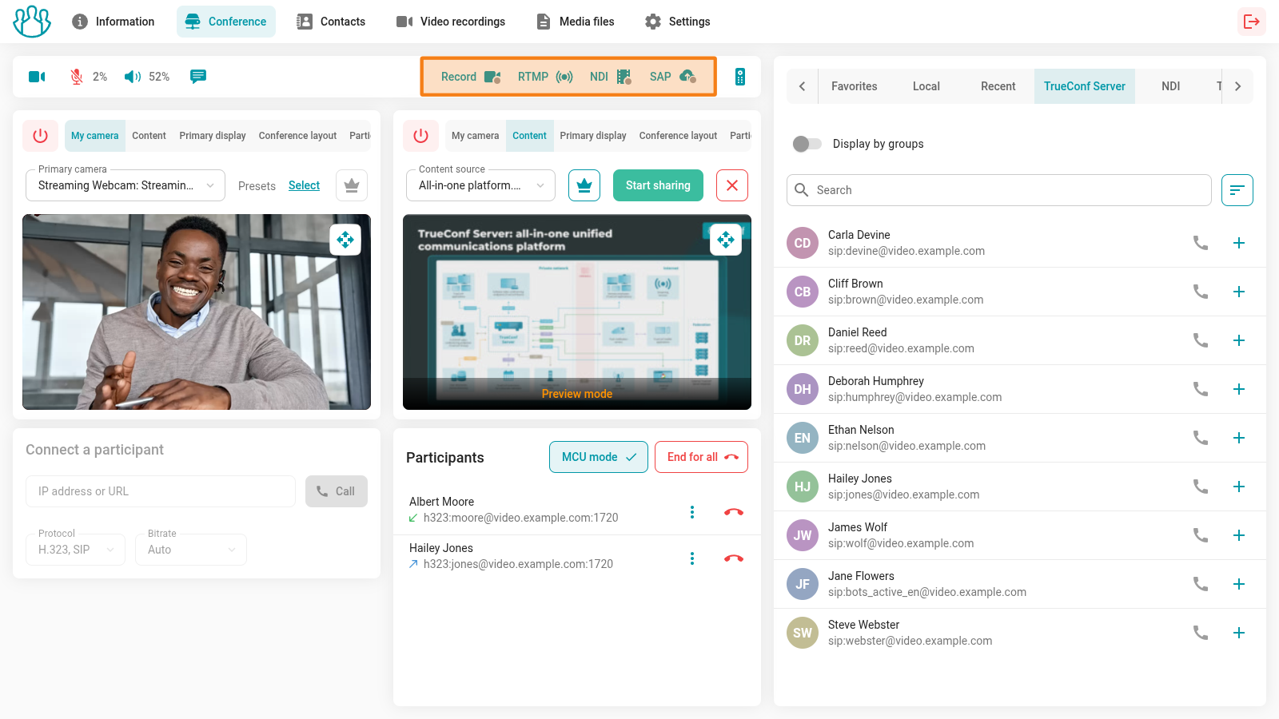The image size is (1279, 719).
Task: Call Cliff Brown with phone icon
Action: [x=1201, y=292]
